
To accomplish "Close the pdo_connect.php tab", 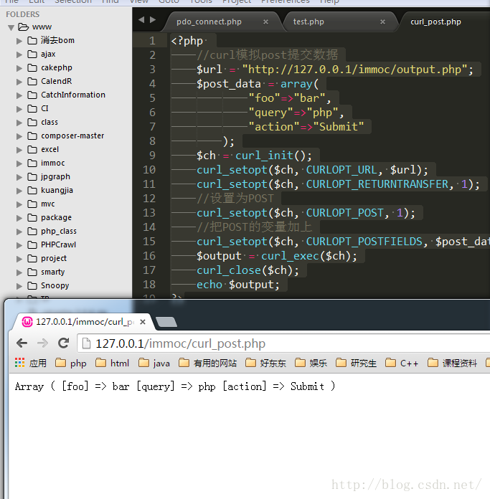I will tap(265, 22).
